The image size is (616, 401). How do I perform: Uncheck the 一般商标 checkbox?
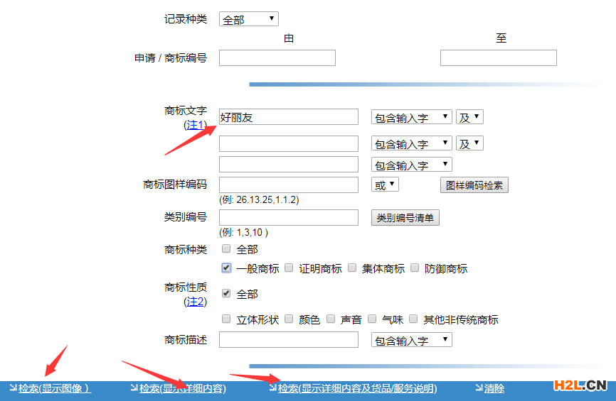tap(226, 268)
